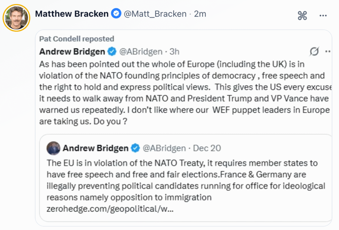339x230 pixels.
Task: Open the top post's more options menu
Action: (x=323, y=15)
